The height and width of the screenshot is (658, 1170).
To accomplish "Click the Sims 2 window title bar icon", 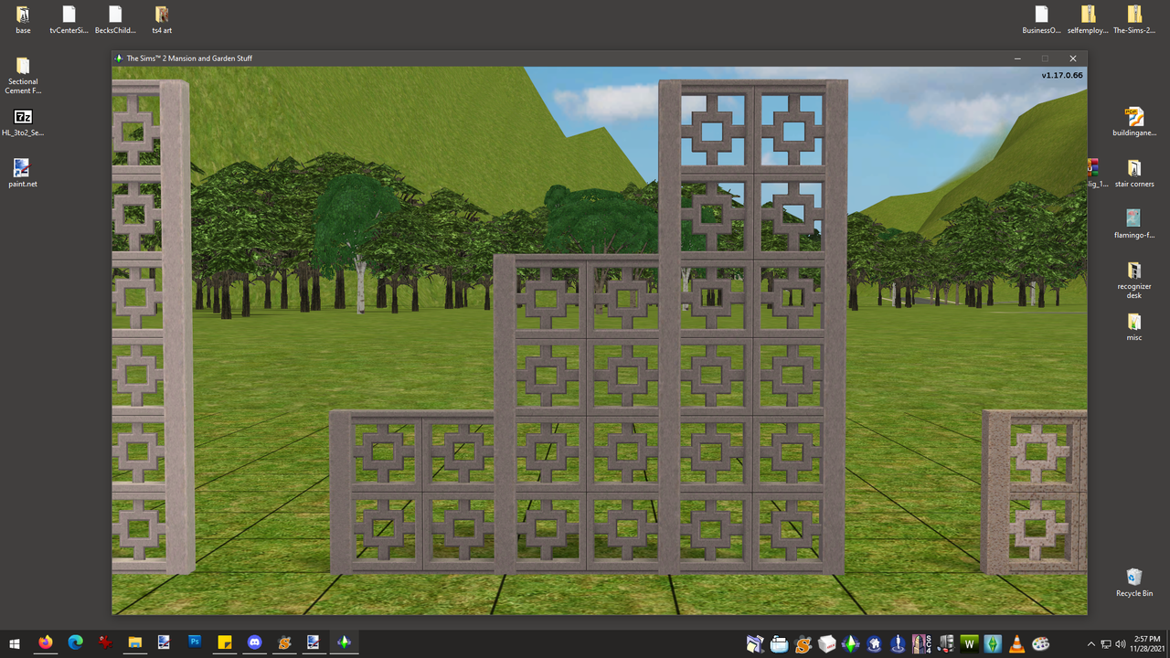I will point(119,58).
